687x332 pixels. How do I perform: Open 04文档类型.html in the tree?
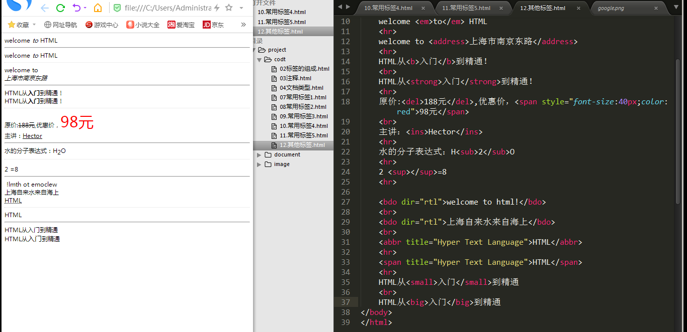[x=301, y=88]
